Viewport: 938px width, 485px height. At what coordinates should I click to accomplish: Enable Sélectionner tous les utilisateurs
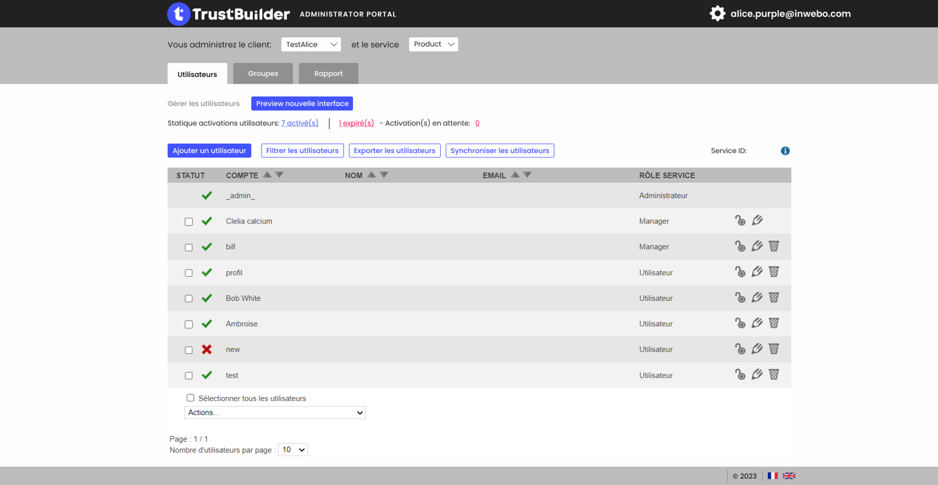point(190,398)
